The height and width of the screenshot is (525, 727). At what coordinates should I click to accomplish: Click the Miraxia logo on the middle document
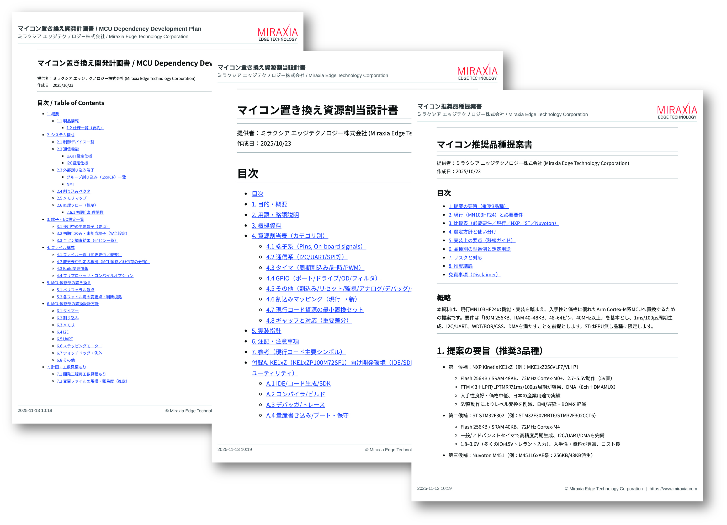click(477, 72)
